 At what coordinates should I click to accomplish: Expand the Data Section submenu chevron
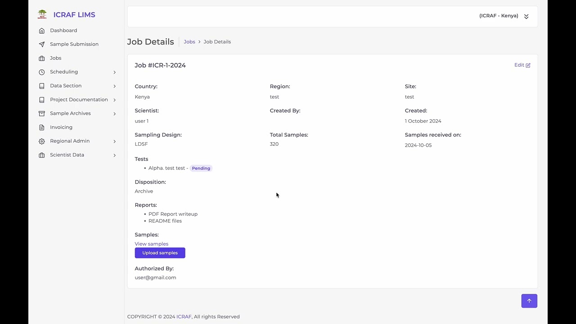click(114, 86)
